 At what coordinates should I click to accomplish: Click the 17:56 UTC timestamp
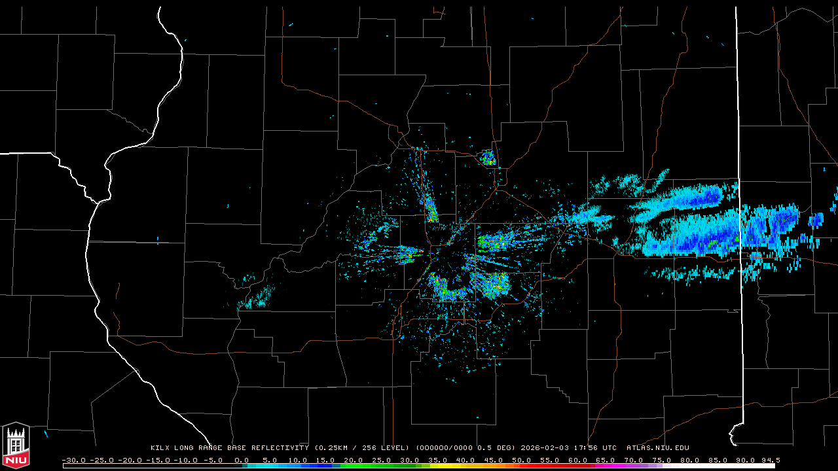(x=594, y=448)
